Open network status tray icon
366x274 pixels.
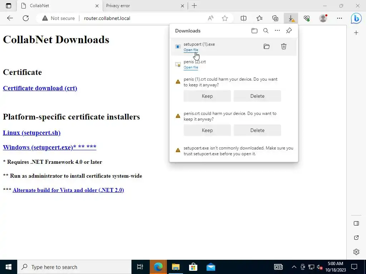pos(311,267)
